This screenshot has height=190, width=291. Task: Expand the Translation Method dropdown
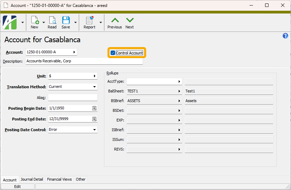(95, 87)
